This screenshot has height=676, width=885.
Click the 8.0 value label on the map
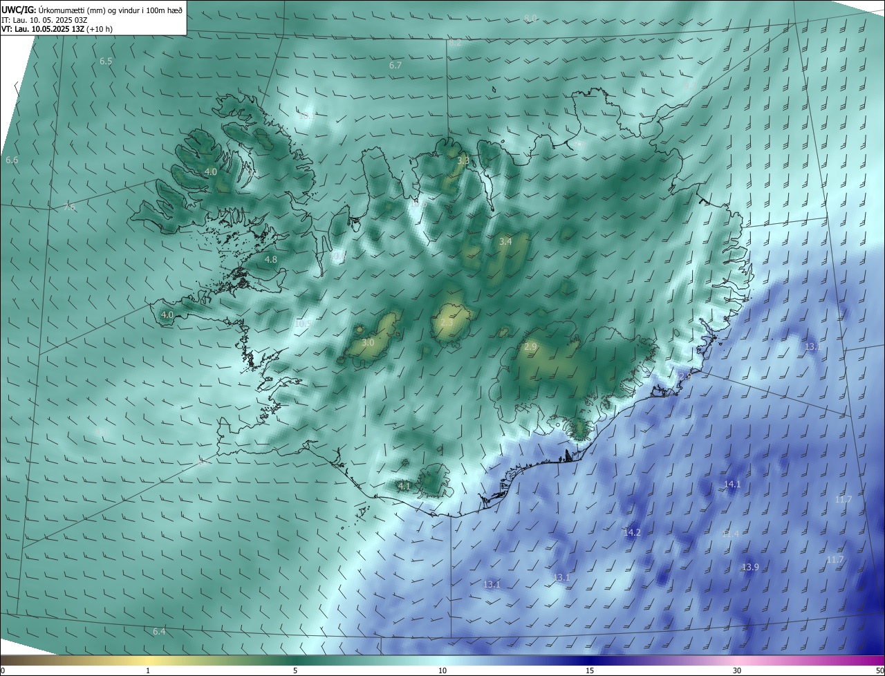(x=530, y=18)
